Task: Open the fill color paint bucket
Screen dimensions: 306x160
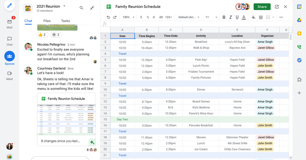Action: click(253, 17)
